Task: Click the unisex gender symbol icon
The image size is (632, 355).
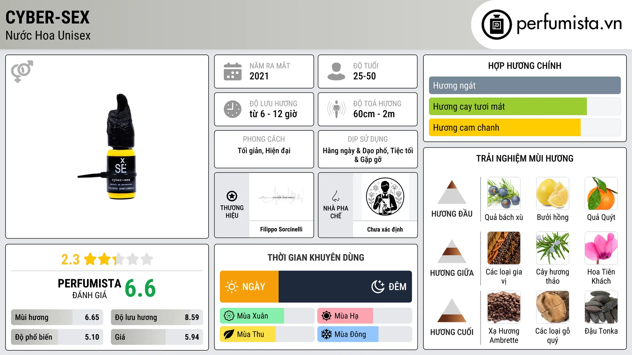Action: [x=22, y=71]
